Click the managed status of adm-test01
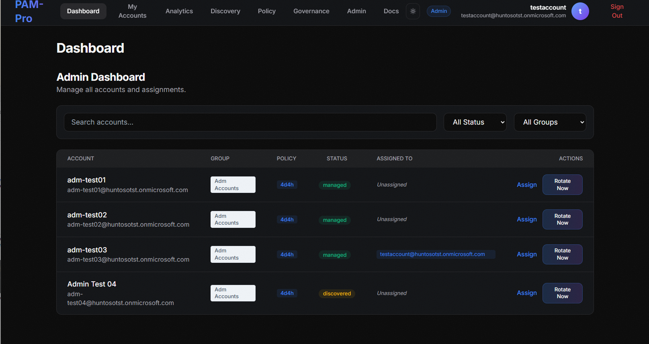The width and height of the screenshot is (649, 344). [x=334, y=185]
